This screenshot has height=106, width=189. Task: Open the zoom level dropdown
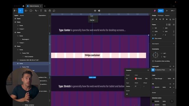(173, 11)
